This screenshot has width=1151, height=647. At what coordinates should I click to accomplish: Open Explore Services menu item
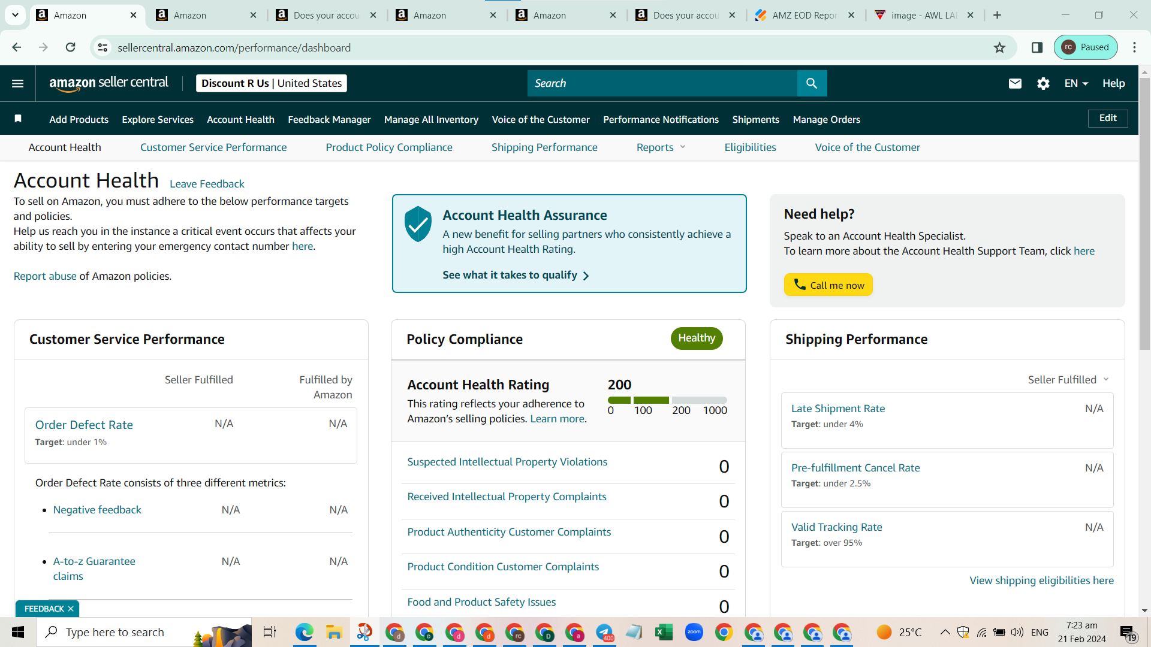pos(158,119)
